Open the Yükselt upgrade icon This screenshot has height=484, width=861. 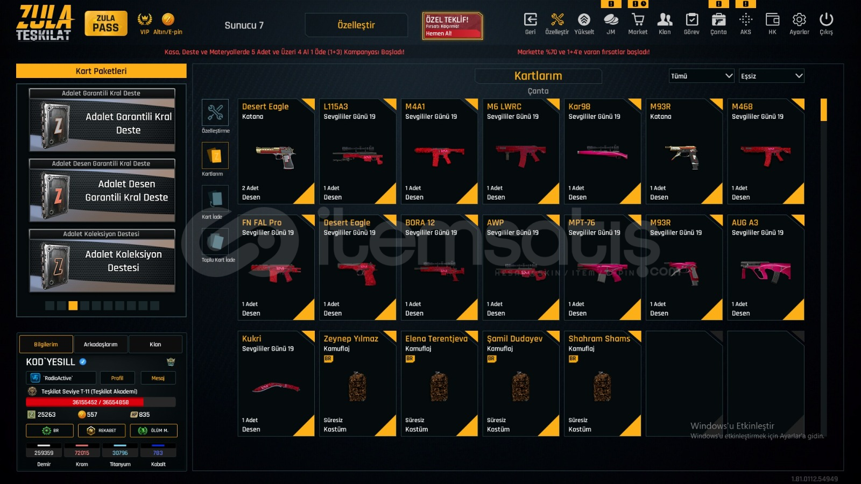point(584,24)
